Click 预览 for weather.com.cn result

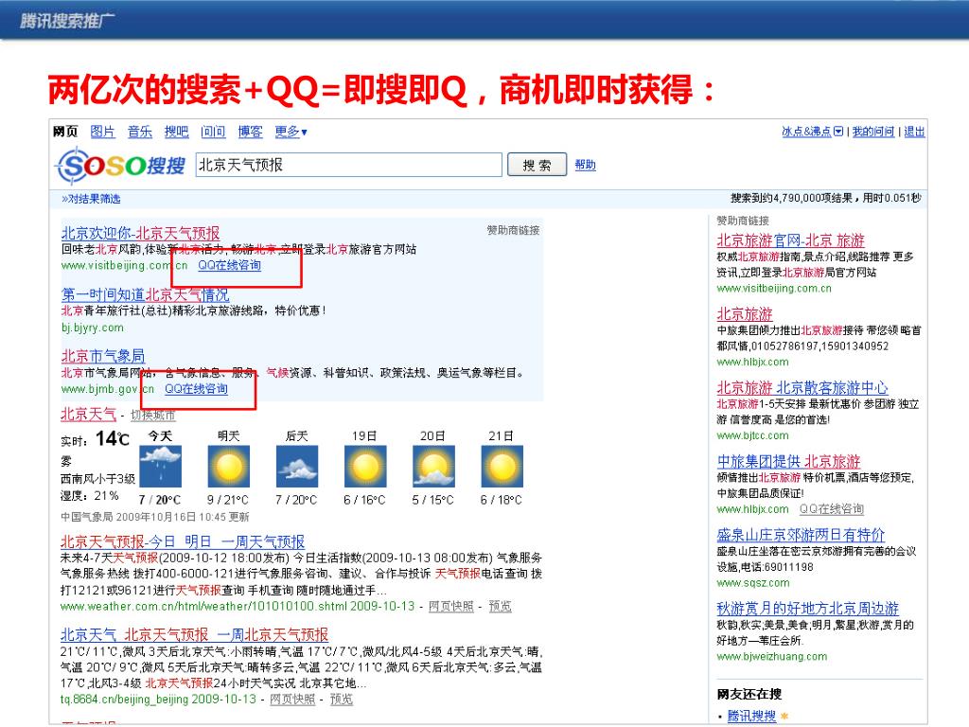(500, 607)
